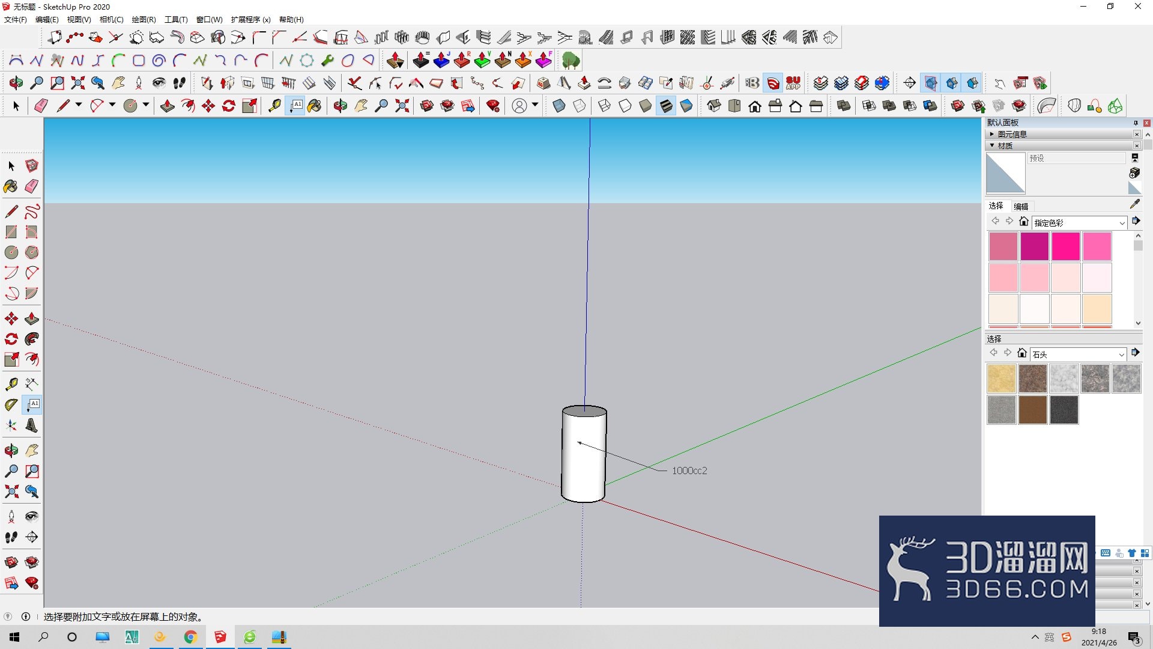The height and width of the screenshot is (649, 1153).
Task: Choose the Tape Measure tool
Action: [x=11, y=384]
